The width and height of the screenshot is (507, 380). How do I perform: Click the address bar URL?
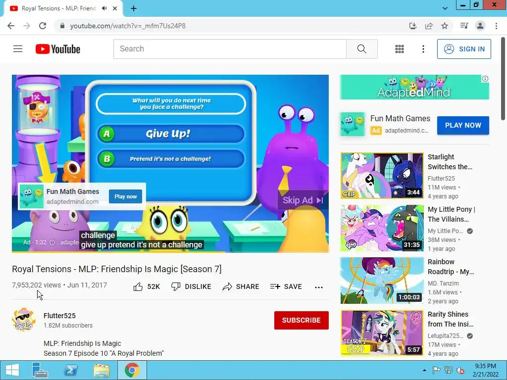point(128,26)
